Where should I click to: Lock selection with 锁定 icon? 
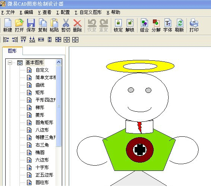tap(118, 25)
